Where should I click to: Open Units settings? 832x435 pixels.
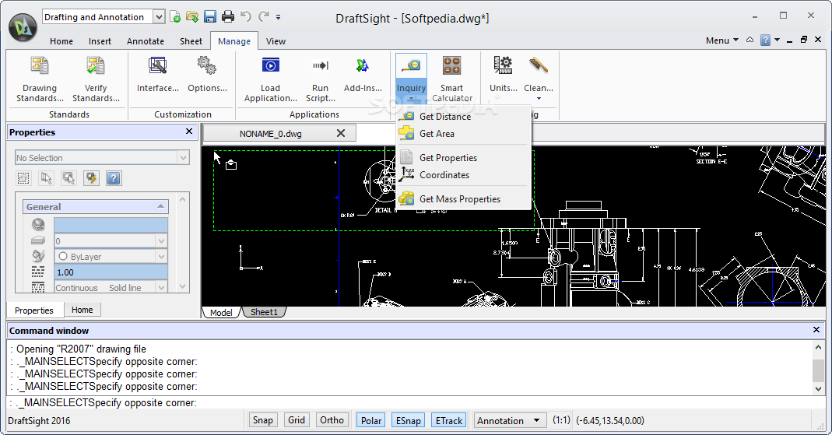tap(503, 74)
